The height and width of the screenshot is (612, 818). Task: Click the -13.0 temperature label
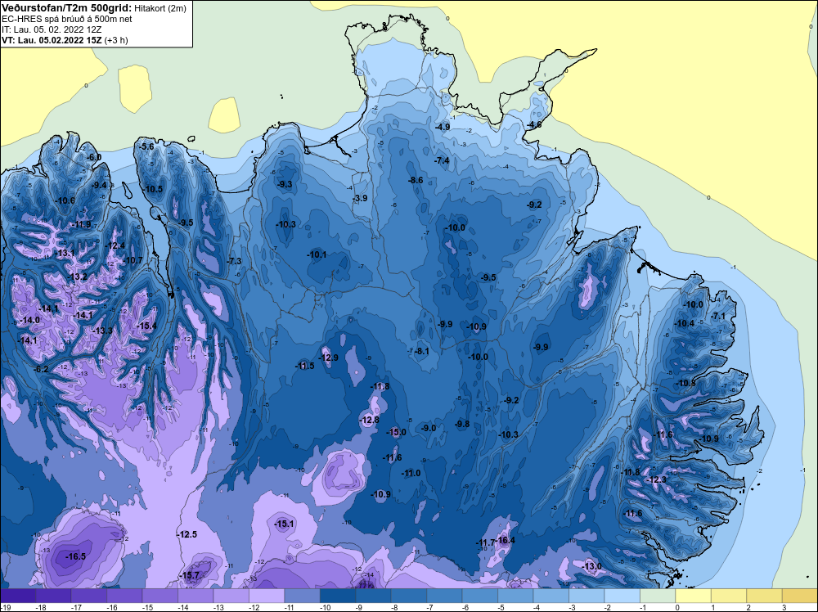point(591,566)
